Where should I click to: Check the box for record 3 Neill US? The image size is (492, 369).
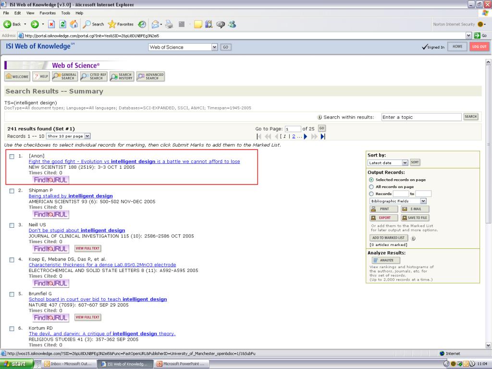[12, 225]
